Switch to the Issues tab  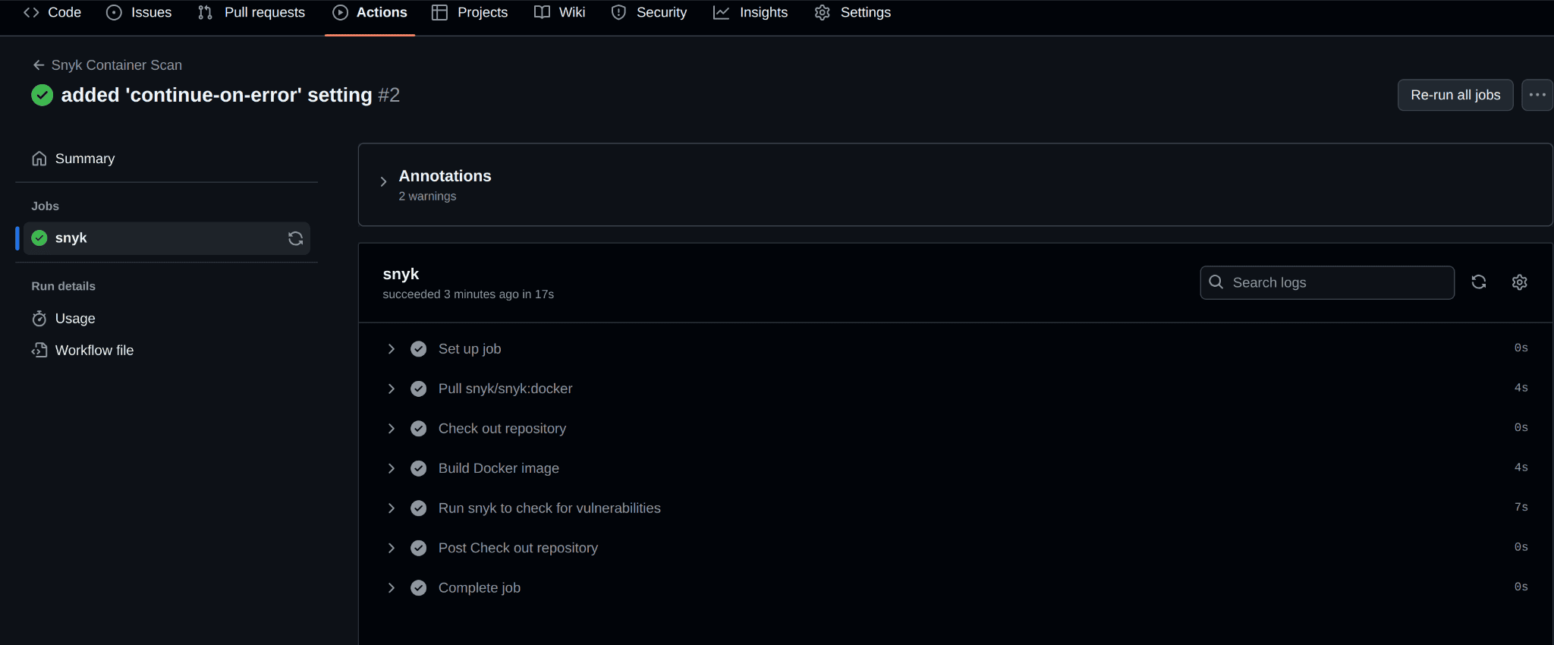tap(139, 12)
